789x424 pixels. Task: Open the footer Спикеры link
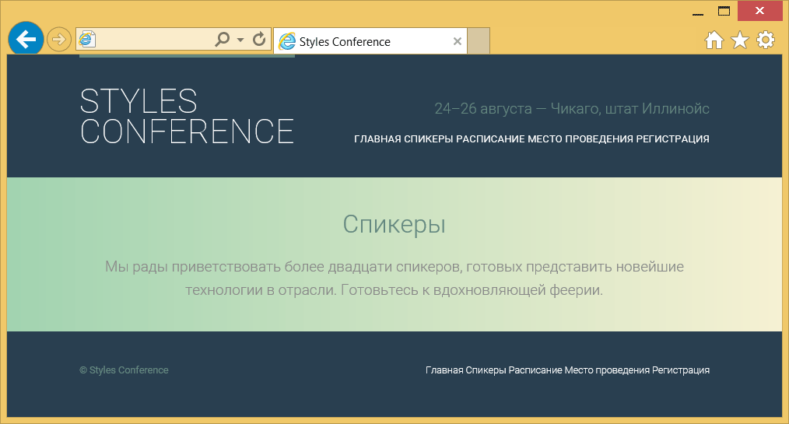point(486,370)
